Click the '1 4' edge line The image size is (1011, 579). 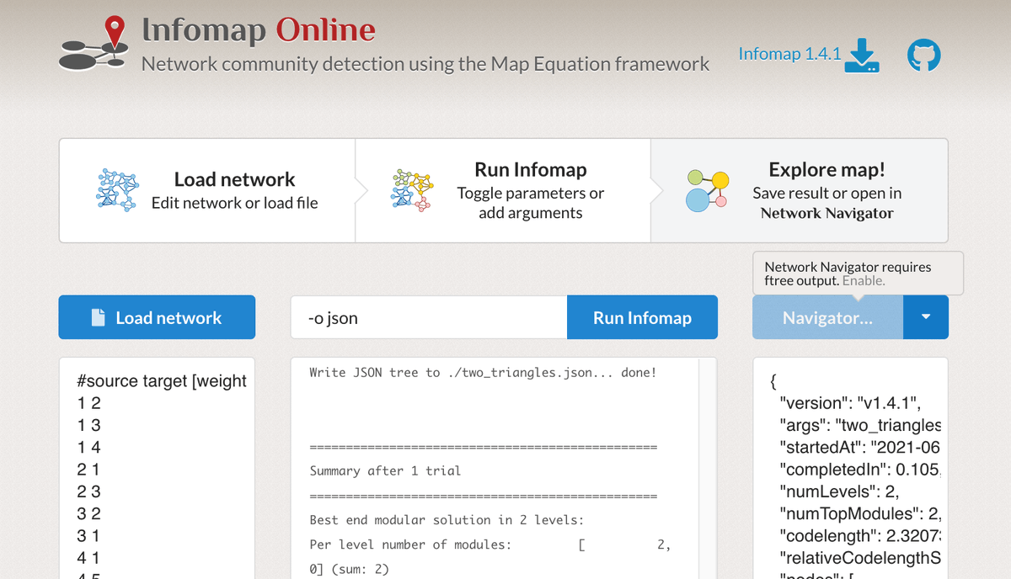point(88,447)
